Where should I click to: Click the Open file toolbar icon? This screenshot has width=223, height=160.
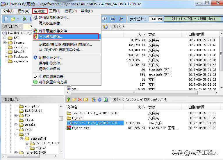[13, 19]
